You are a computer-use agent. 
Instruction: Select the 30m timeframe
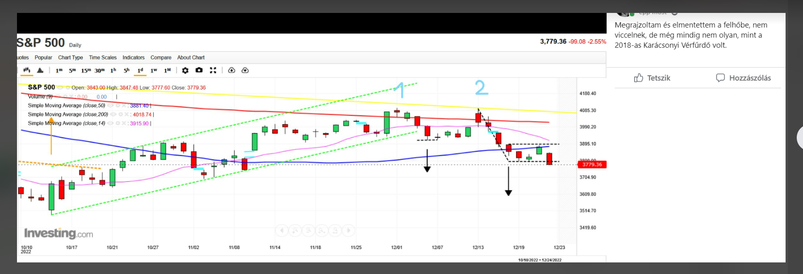click(100, 70)
